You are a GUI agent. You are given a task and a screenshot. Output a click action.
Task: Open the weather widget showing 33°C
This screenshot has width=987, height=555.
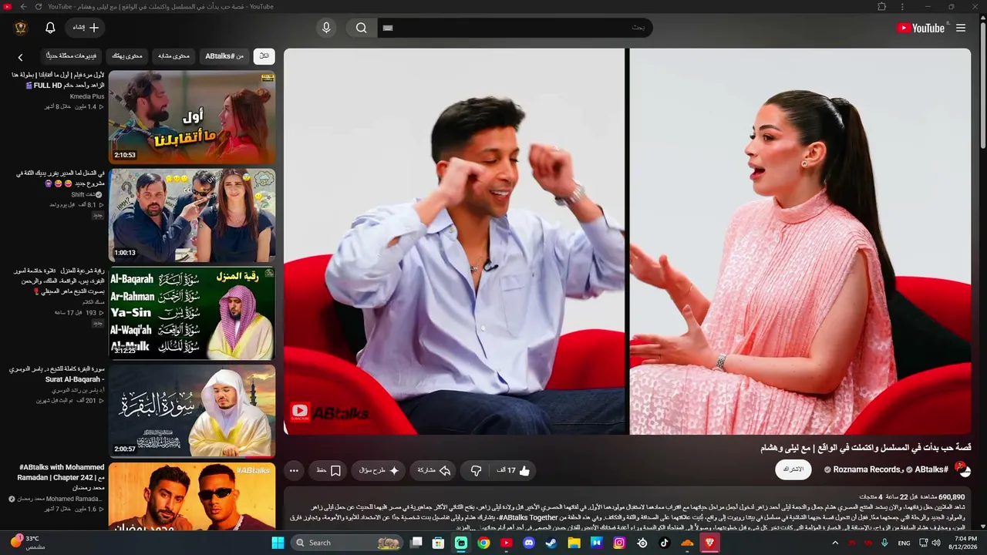pos(28,543)
